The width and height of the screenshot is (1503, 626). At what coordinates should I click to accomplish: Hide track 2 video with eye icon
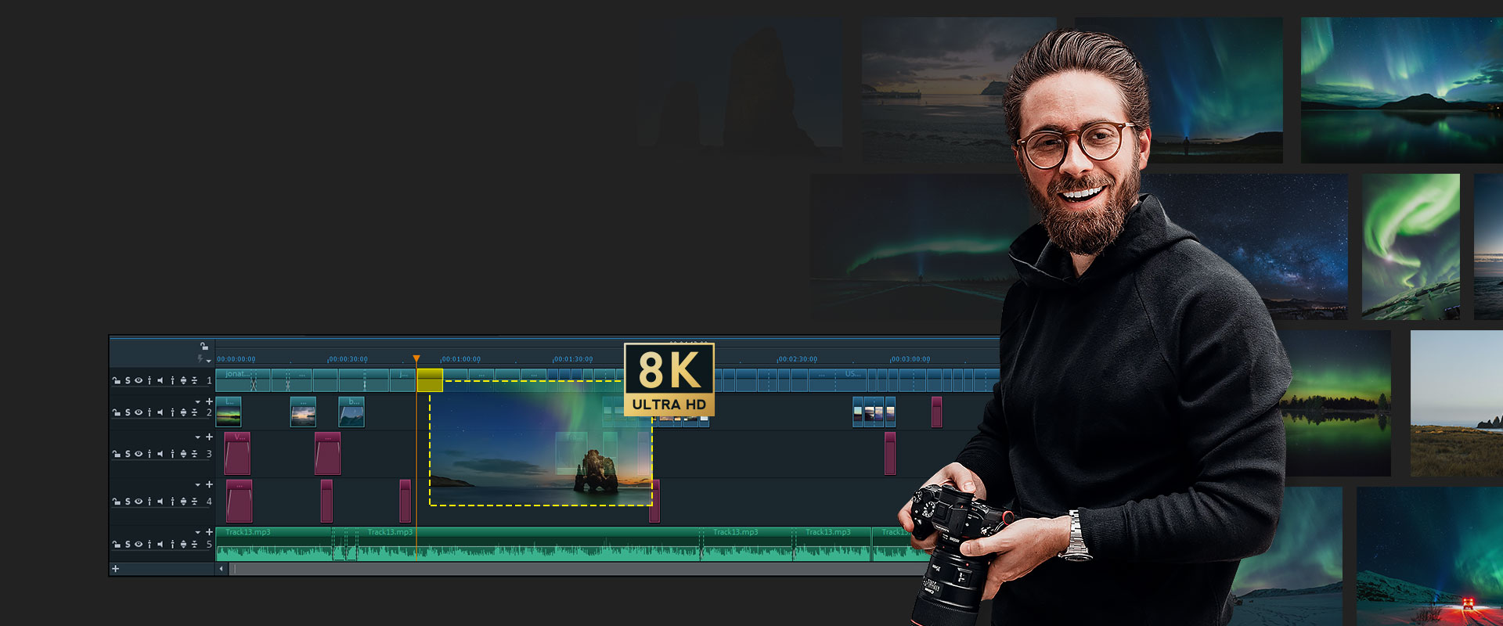click(x=139, y=412)
